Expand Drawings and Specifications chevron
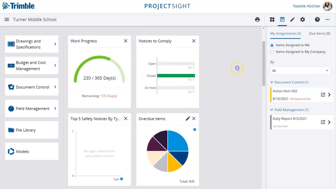Screen dimensions: 336x189 tap(55, 44)
